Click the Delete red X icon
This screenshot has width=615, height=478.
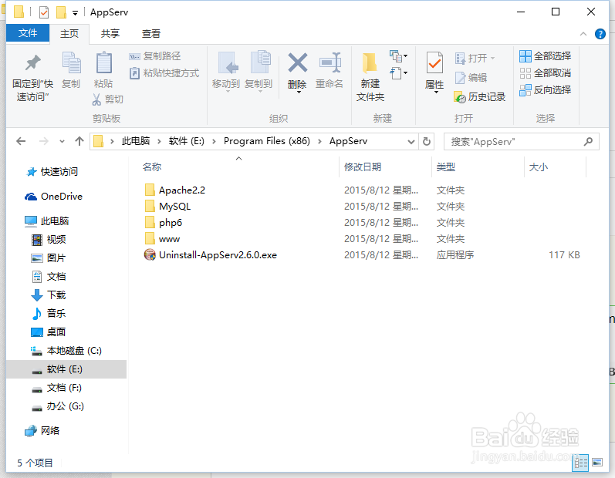298,62
